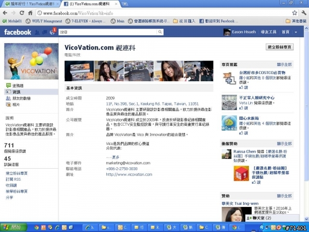This screenshot has width=309, height=232.
Task: Bookmark the page with the star icon
Action: (x=295, y=13)
